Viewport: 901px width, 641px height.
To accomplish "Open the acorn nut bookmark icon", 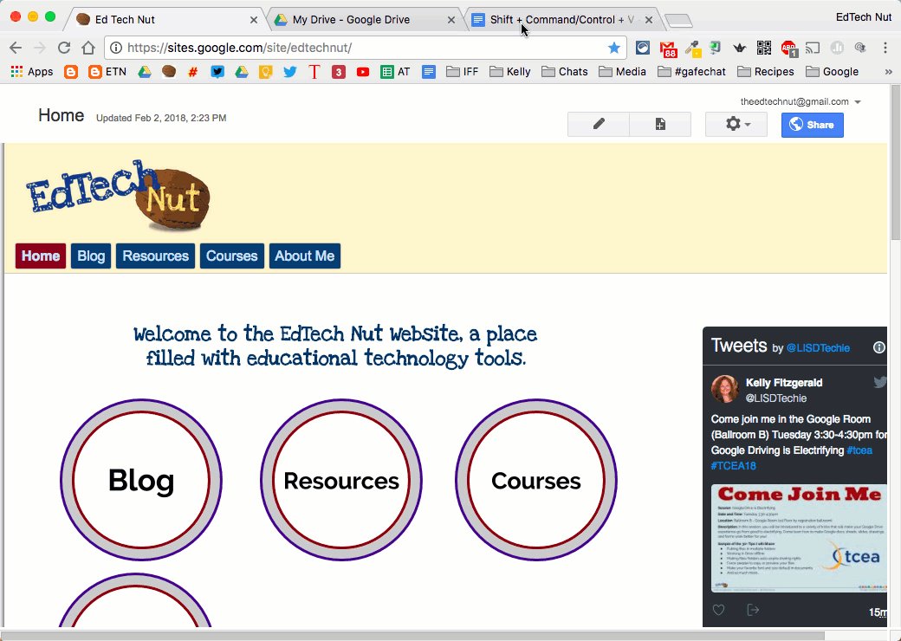I will click(168, 72).
